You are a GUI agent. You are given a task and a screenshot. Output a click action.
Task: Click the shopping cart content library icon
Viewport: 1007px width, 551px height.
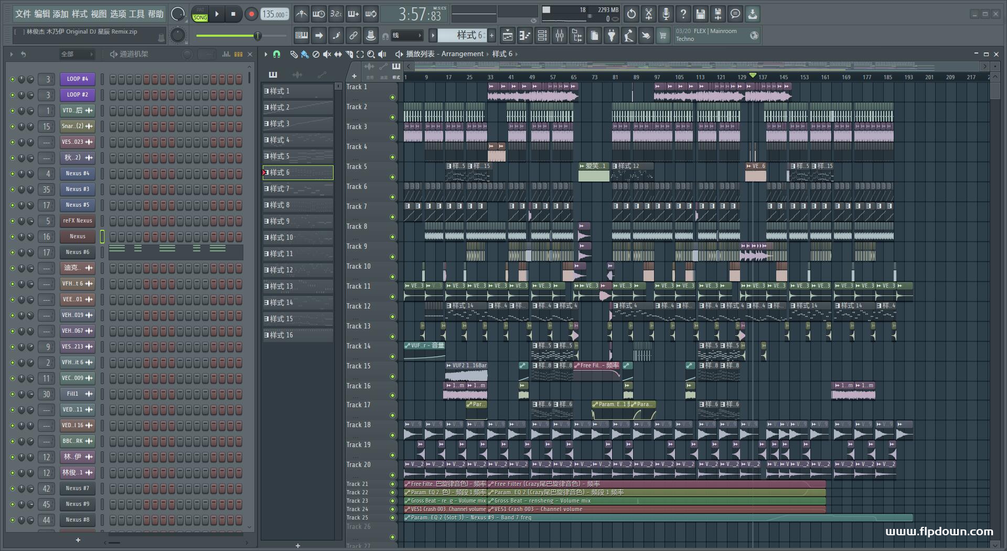663,36
